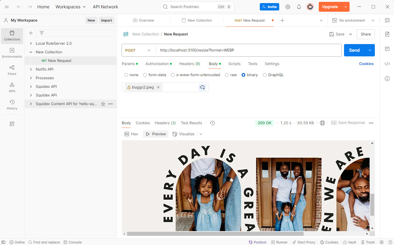The height and width of the screenshot is (245, 394).
Task: Click the Cookies link beside Settings
Action: pos(366,64)
